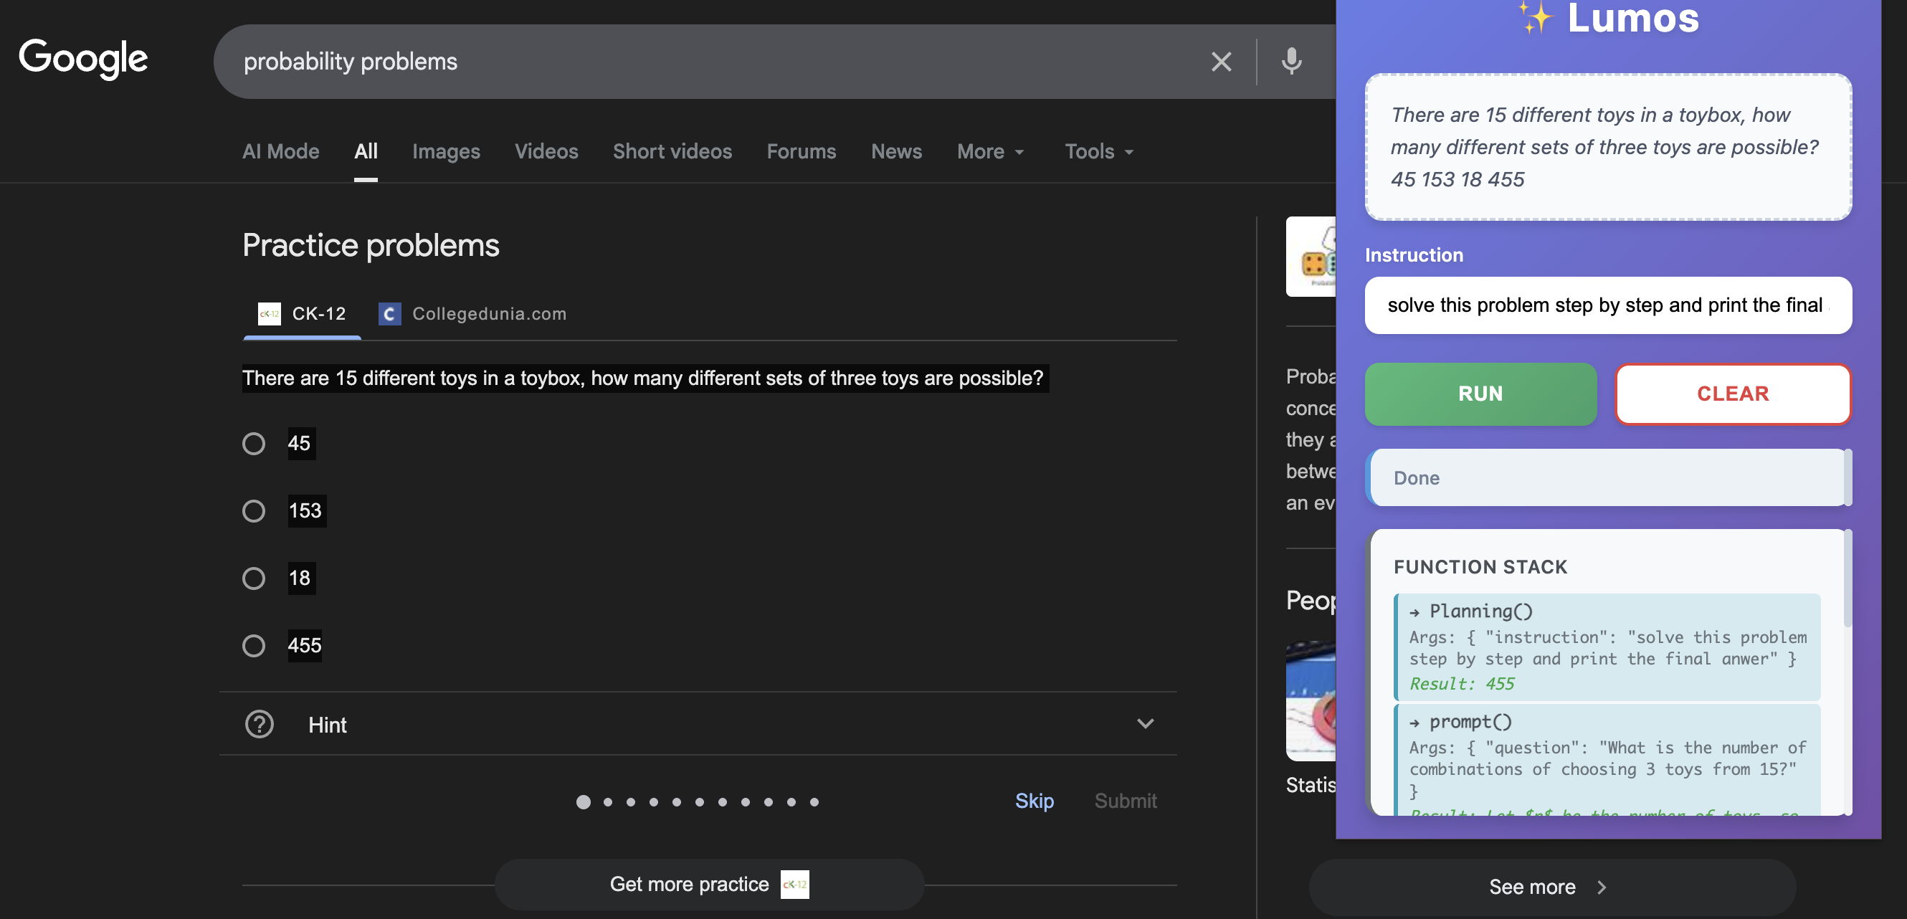Click the microphone voice search icon
This screenshot has height=919, width=1907.
click(x=1291, y=62)
